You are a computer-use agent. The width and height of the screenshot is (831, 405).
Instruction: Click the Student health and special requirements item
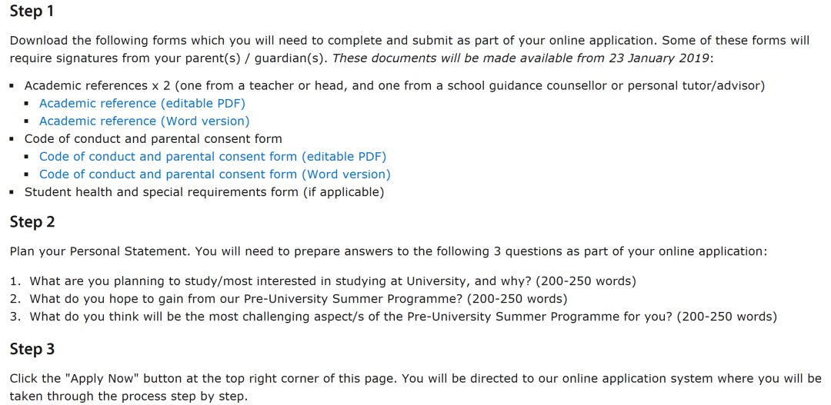tap(204, 192)
